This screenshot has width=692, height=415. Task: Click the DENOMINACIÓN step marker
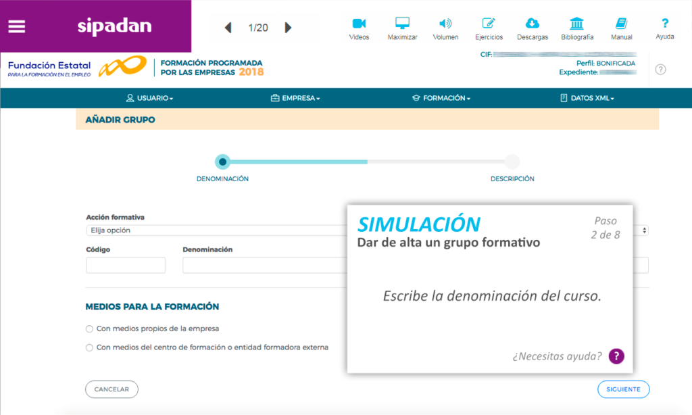[222, 162]
